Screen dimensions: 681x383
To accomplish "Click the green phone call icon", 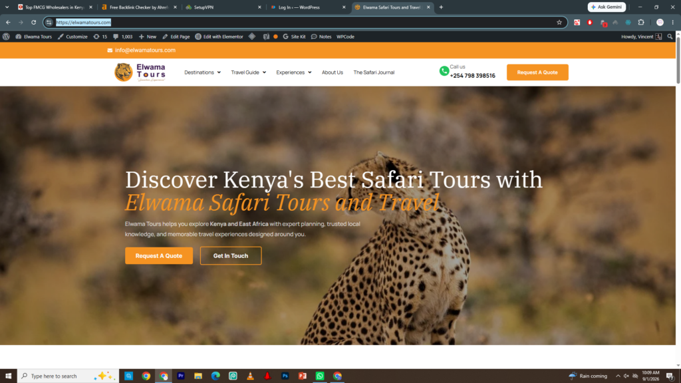I will [444, 71].
